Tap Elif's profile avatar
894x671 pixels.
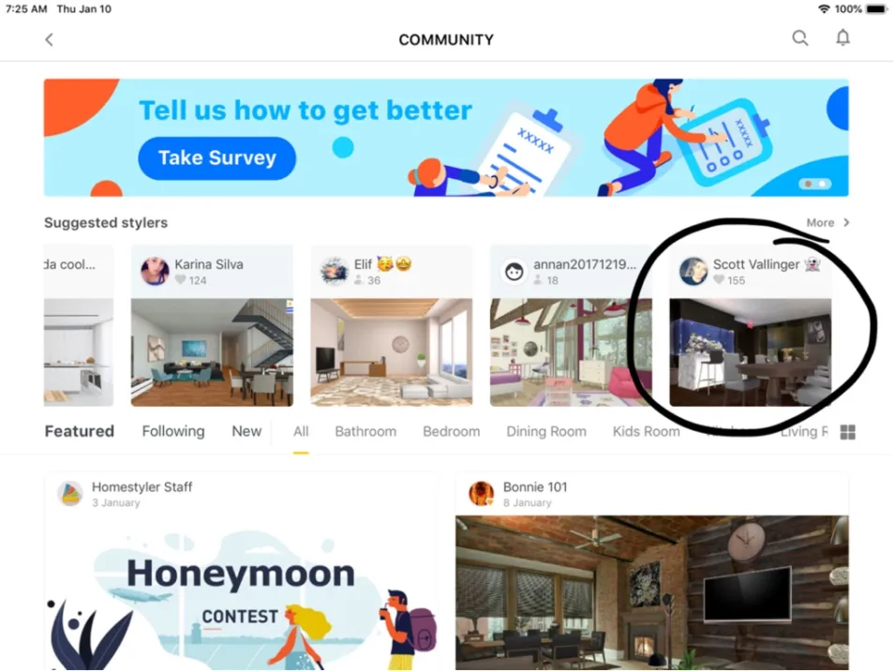click(335, 271)
